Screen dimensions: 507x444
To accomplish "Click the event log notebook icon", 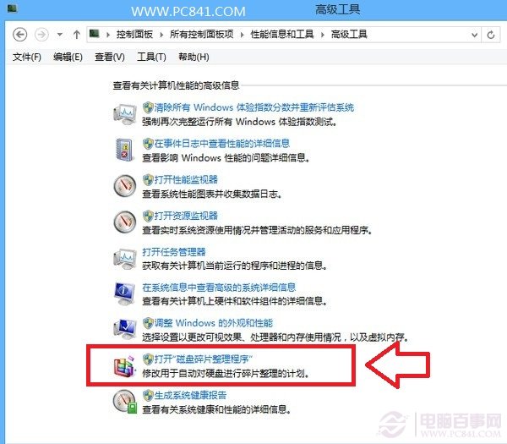I will [x=124, y=150].
